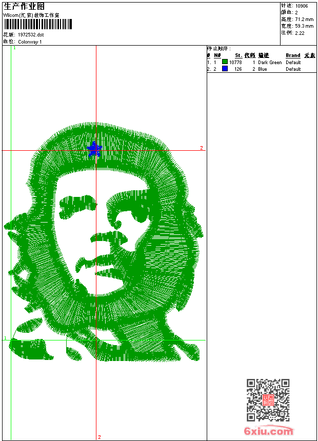
Task: Click the Brand column header
Action: tap(293, 55)
